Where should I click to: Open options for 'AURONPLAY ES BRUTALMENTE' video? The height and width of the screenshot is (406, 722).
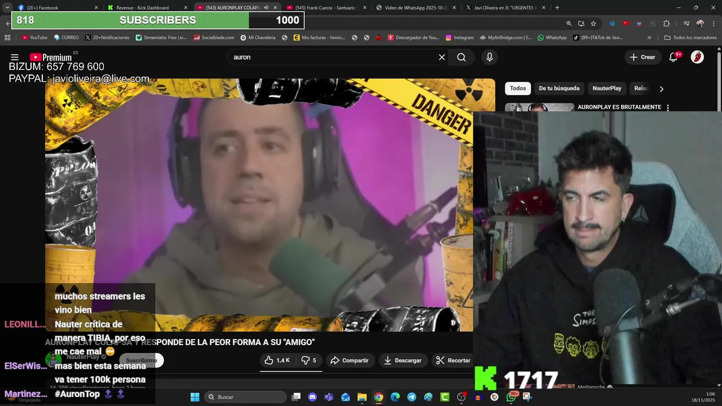click(x=668, y=107)
